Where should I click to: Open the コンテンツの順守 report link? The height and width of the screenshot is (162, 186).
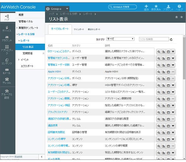coord(56,139)
